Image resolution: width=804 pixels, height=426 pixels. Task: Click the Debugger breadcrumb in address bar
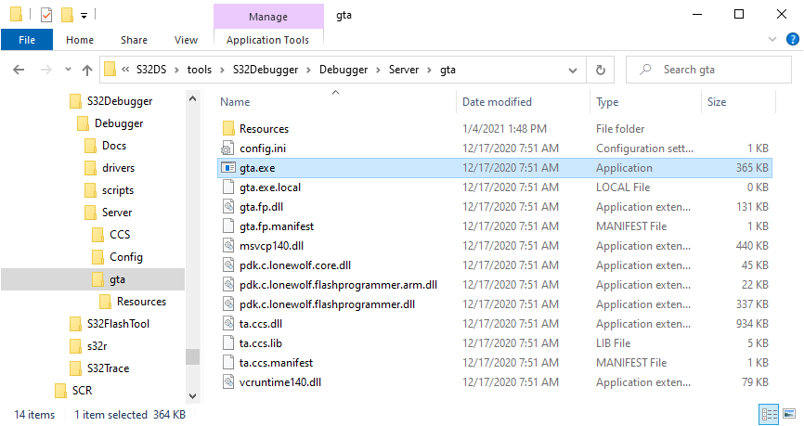[344, 70]
